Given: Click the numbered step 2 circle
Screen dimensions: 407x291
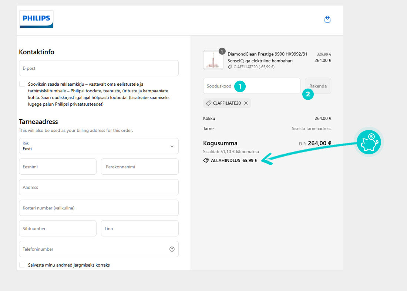Looking at the screenshot, I should pyautogui.click(x=308, y=95).
